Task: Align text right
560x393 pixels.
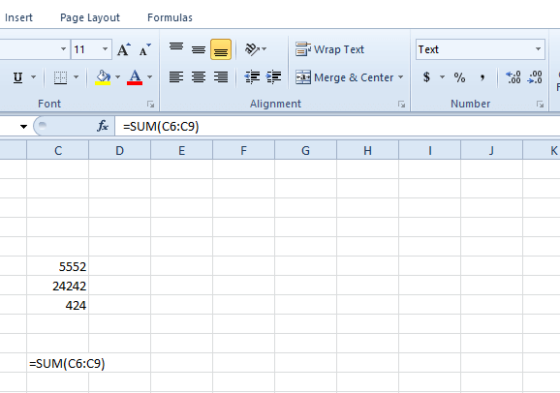Action: click(x=221, y=77)
